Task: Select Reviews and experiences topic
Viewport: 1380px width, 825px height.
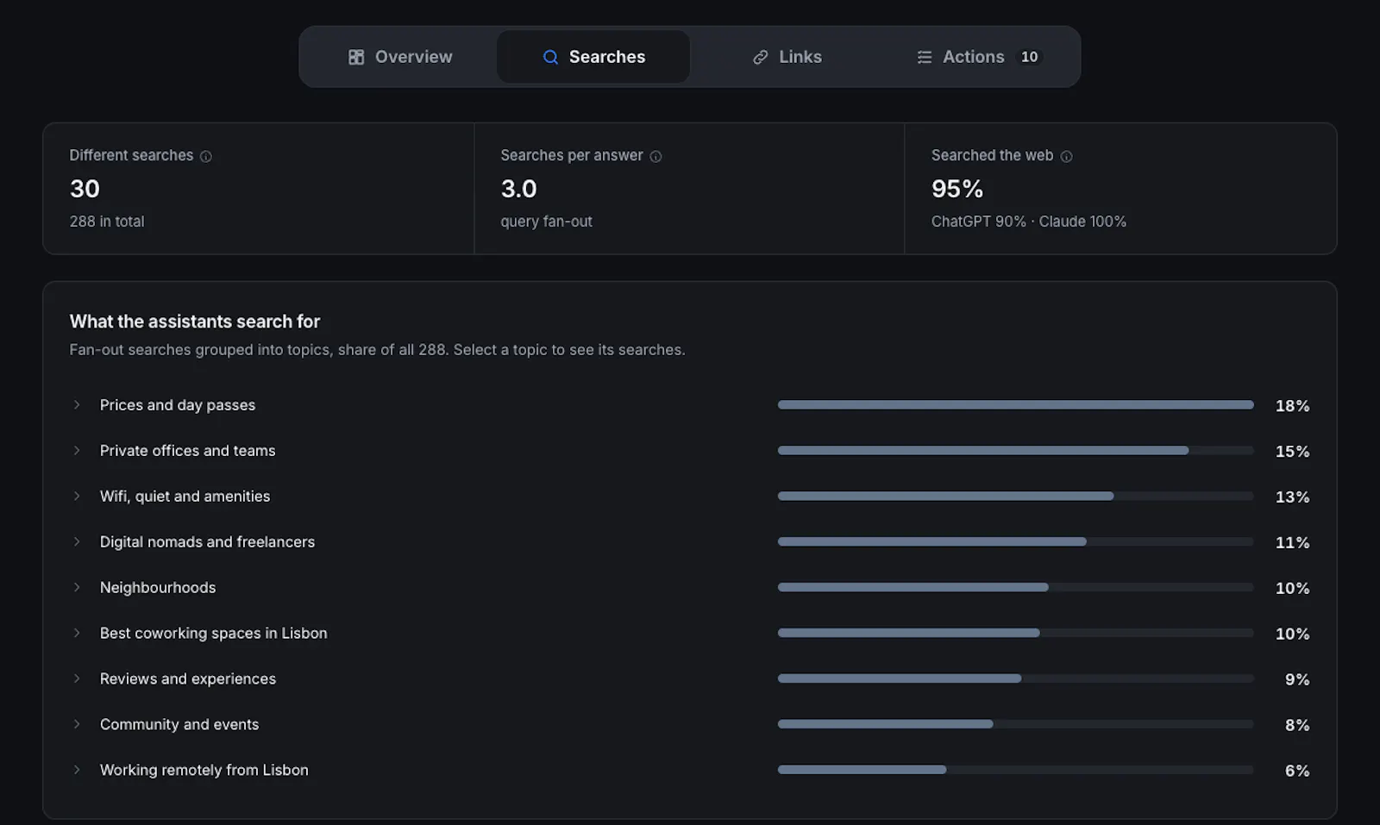Action: coord(188,679)
